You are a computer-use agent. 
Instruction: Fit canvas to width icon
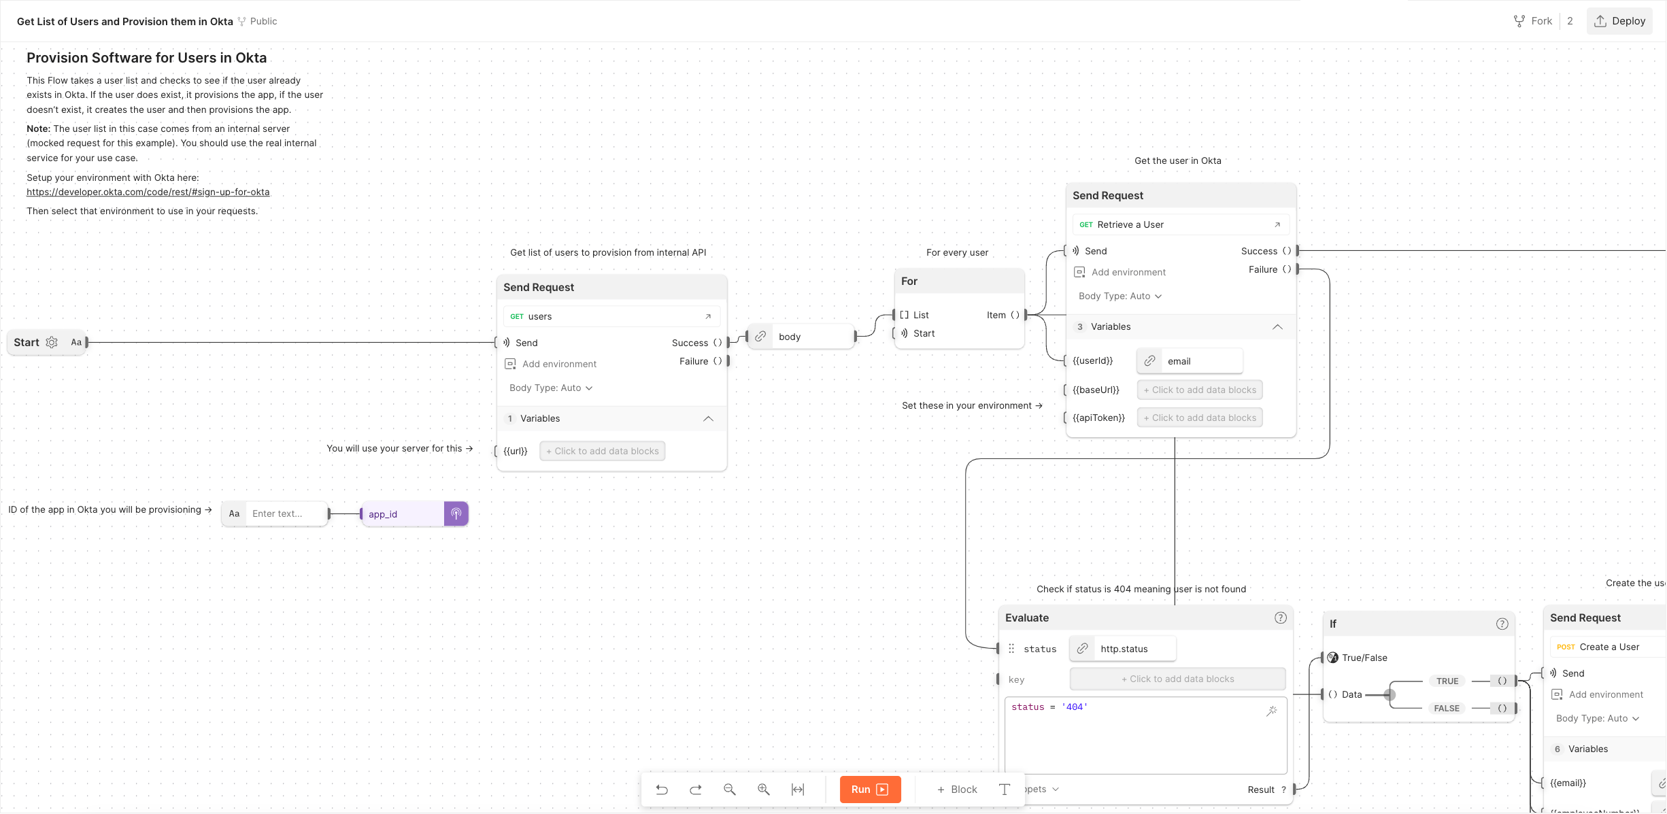798,790
